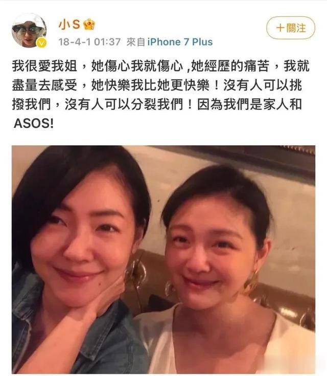Click the post line starting 撥我們
Image resolution: width=327 pixels, height=376 pixels.
(x=157, y=104)
